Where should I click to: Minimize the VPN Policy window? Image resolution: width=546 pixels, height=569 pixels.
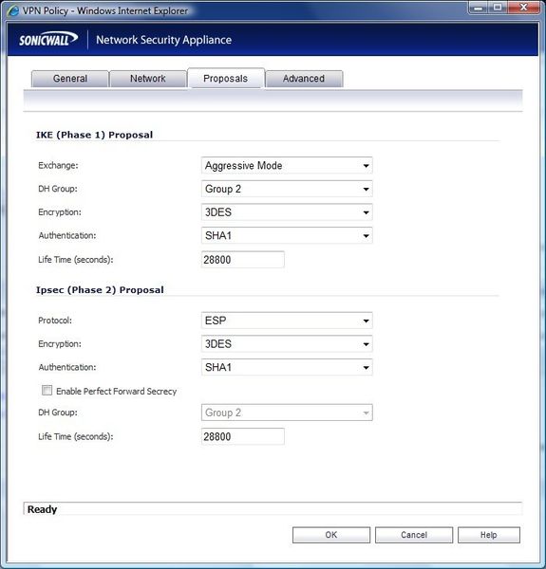pyautogui.click(x=479, y=8)
